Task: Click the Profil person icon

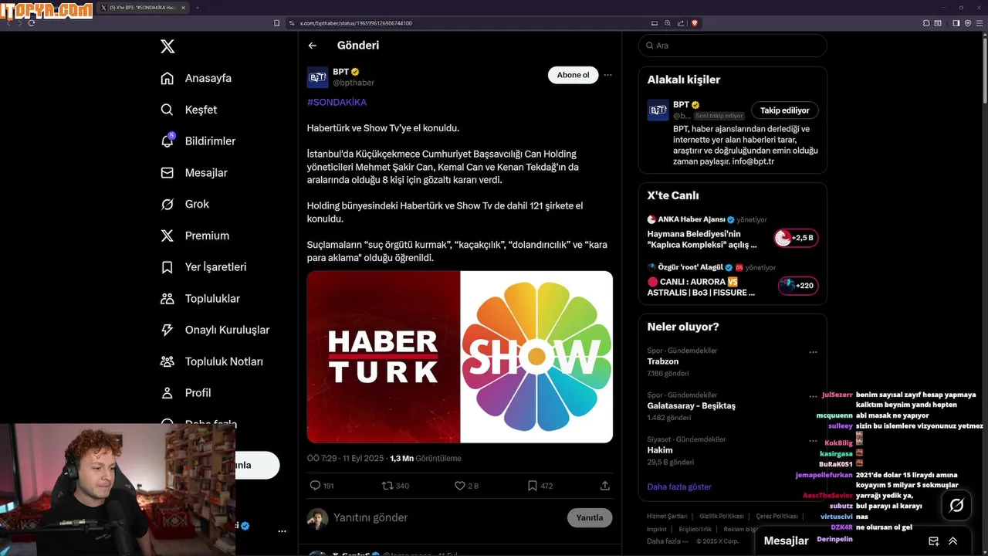Action: (167, 393)
